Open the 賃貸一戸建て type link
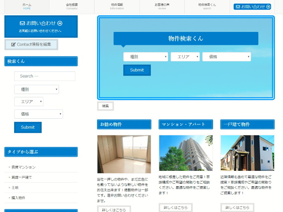 (22, 177)
